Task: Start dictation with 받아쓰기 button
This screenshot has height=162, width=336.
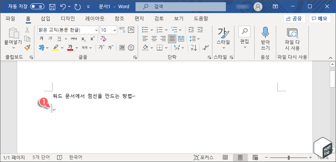Action: click(265, 38)
